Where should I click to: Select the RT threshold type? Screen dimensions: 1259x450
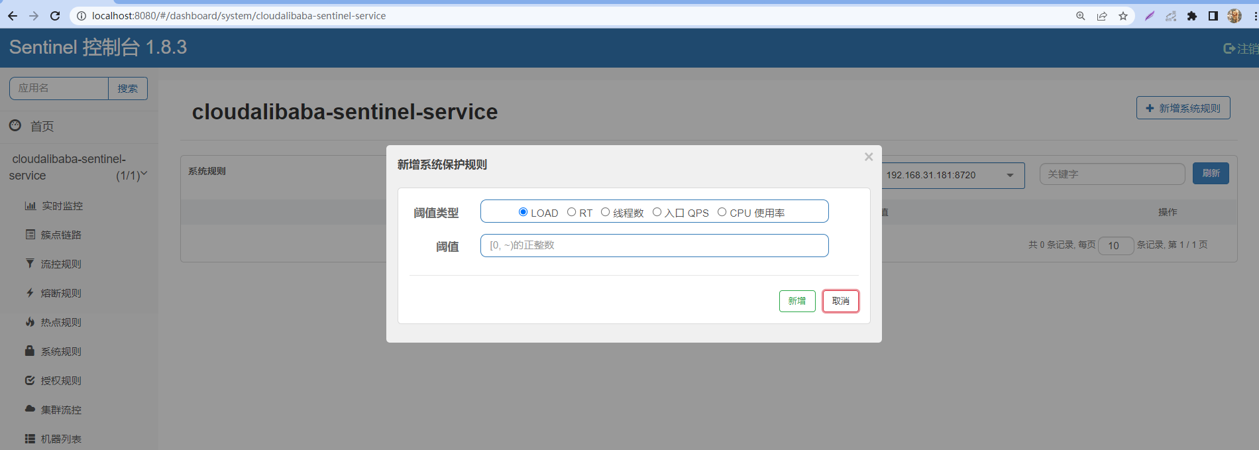point(571,212)
